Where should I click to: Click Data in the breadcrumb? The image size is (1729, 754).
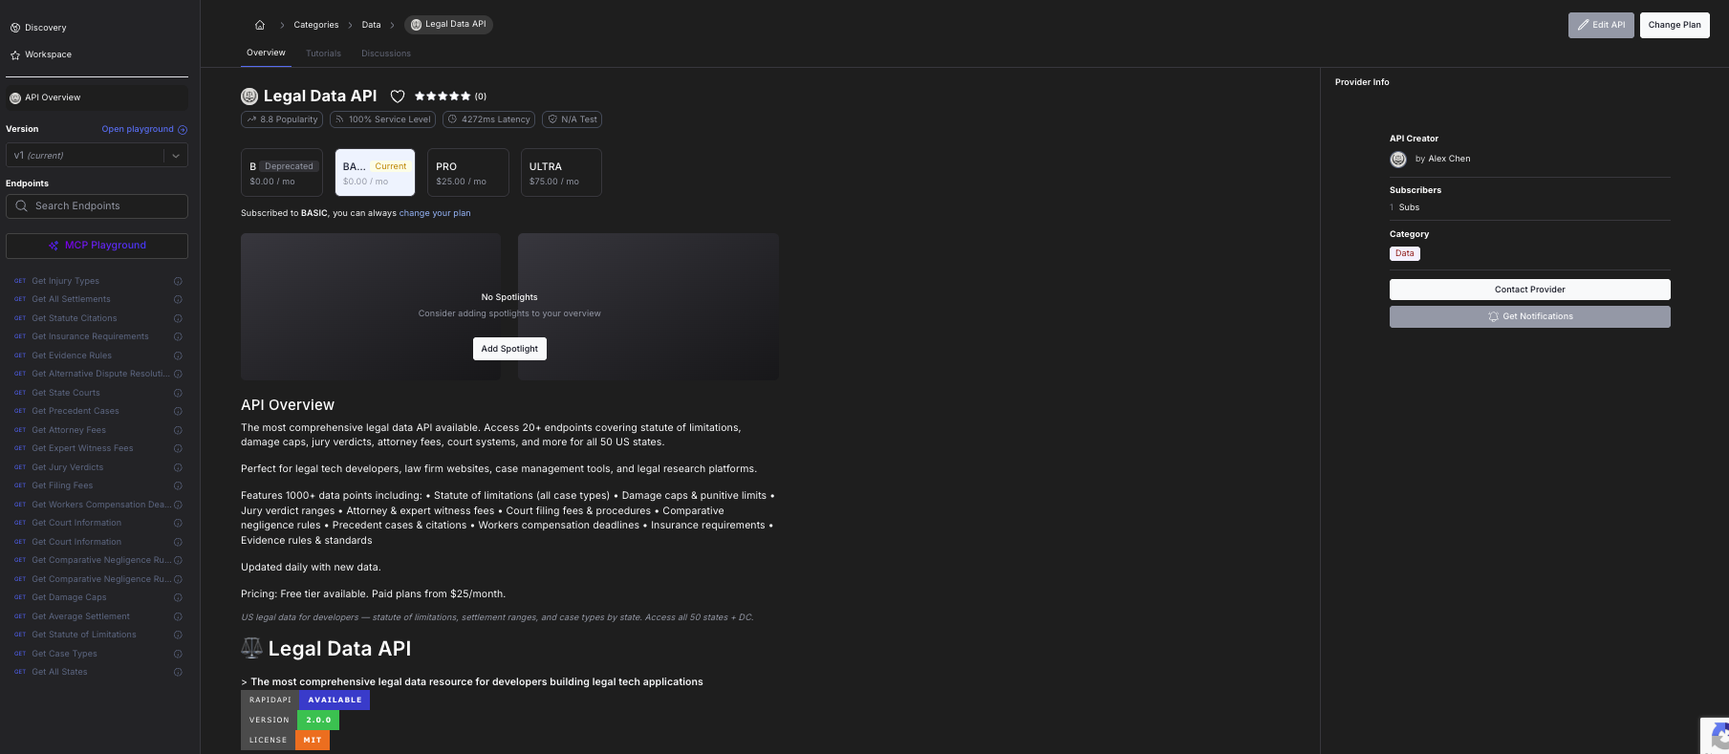[371, 25]
